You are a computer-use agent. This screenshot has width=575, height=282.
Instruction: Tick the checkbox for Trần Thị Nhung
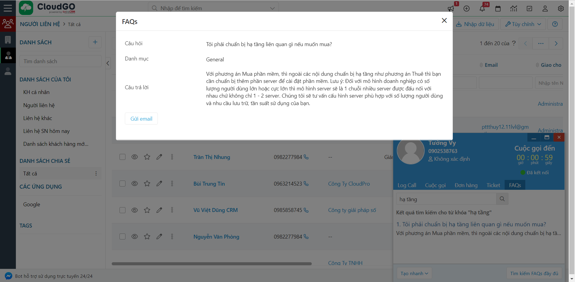[122, 157]
